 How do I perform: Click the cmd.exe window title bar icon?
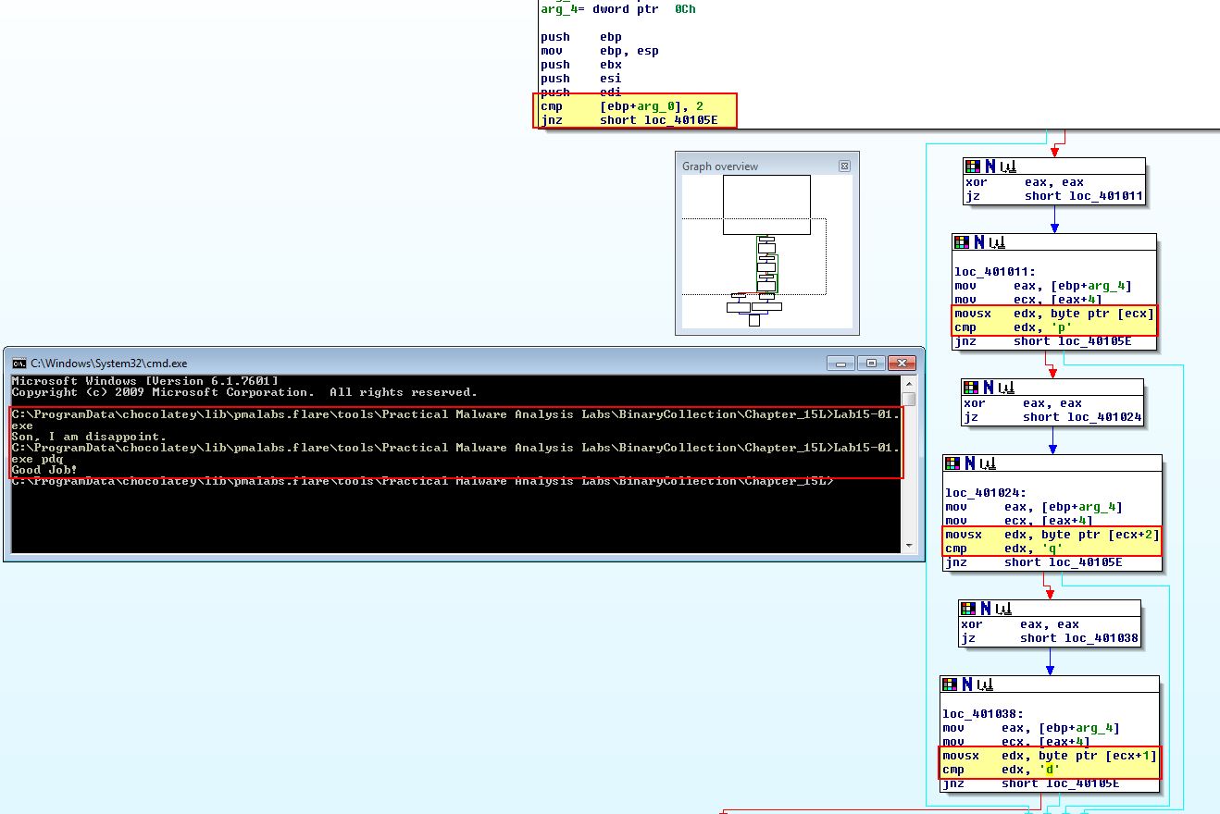(x=19, y=363)
